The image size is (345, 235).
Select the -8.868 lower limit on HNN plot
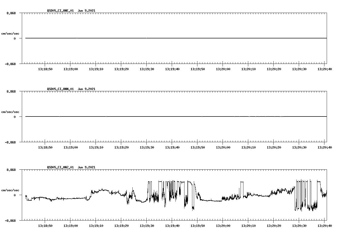click(x=10, y=142)
